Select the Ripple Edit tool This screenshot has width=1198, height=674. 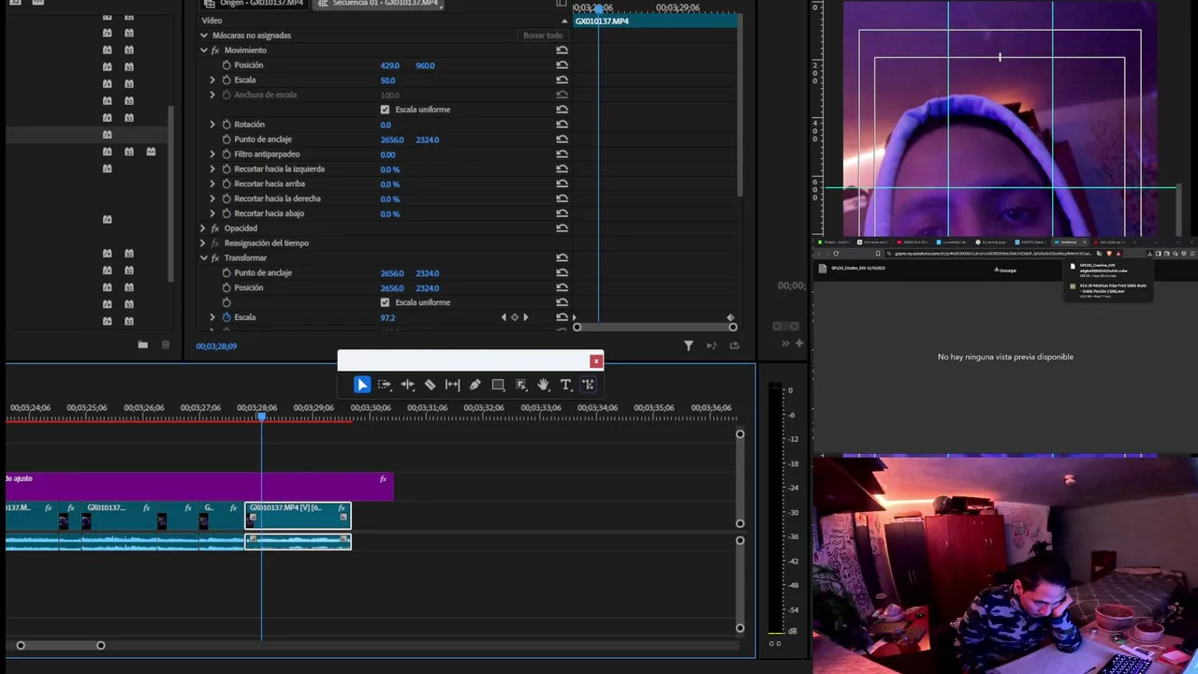407,385
